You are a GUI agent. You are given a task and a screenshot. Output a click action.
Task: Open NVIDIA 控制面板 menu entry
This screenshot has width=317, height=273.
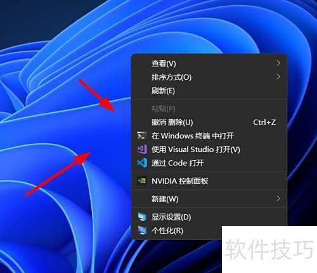[x=209, y=181]
